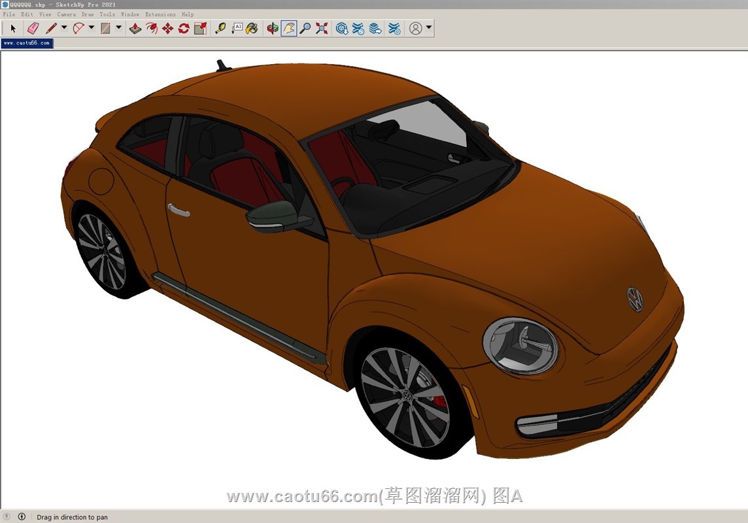
Task: Open the Camera menu
Action: pyautogui.click(x=66, y=14)
